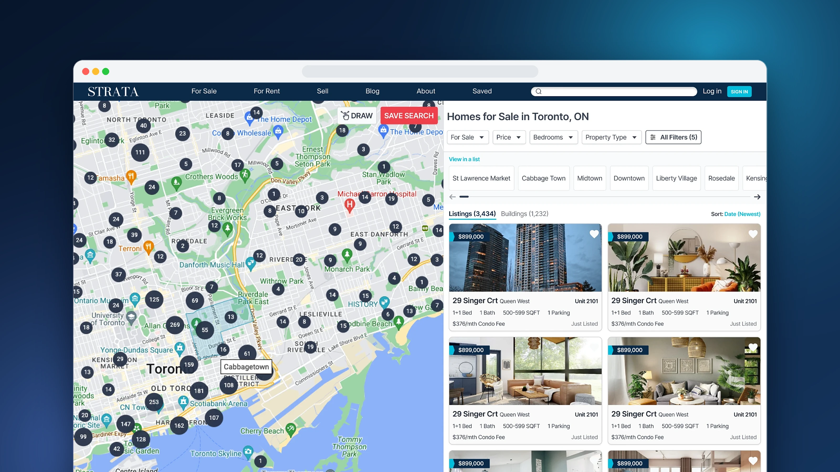Viewport: 840px width, 472px height.
Task: Click the Michael Garron Hospital H marker
Action: pyautogui.click(x=350, y=206)
